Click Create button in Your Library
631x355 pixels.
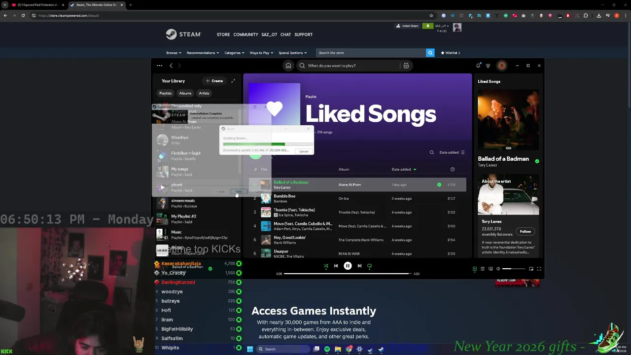click(x=214, y=81)
